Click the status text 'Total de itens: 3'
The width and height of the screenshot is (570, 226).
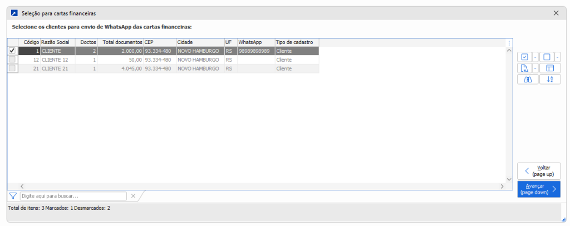pyautogui.click(x=26, y=209)
